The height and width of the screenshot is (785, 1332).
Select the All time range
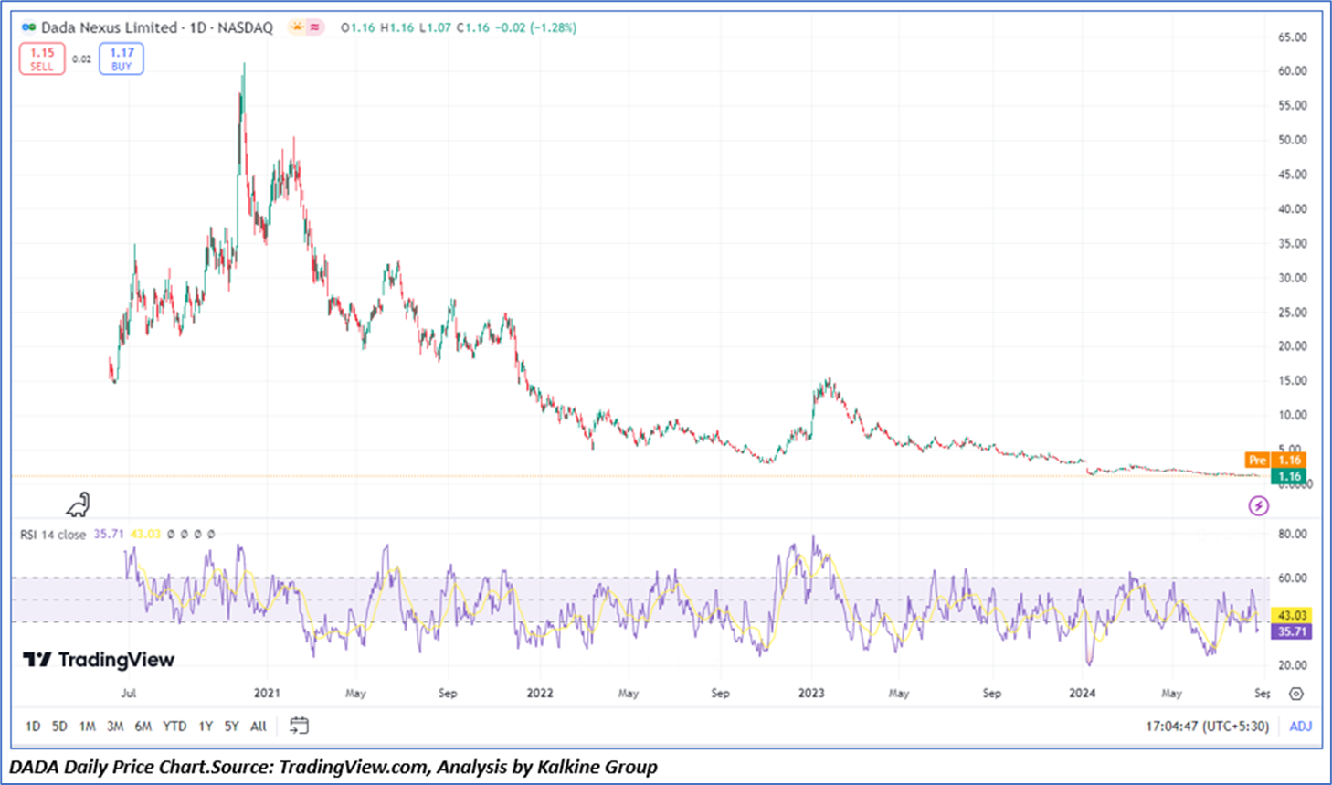pos(259,727)
